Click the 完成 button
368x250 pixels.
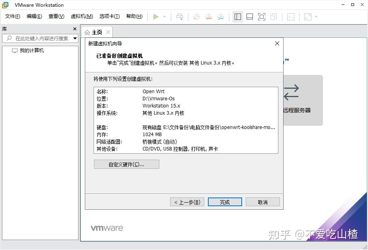(225, 202)
